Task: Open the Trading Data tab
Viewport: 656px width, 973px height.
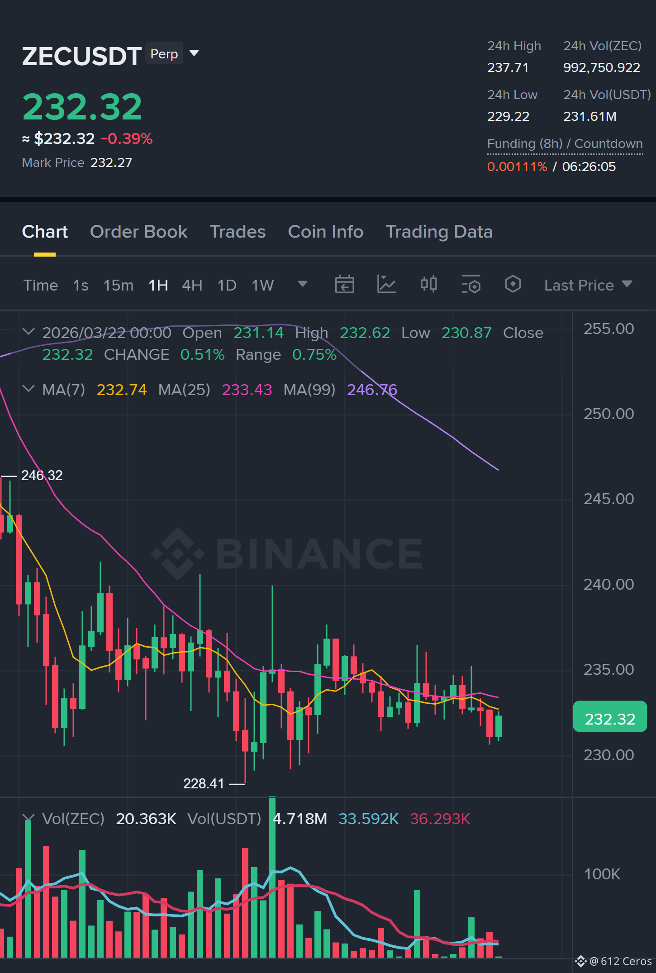Action: [x=439, y=232]
